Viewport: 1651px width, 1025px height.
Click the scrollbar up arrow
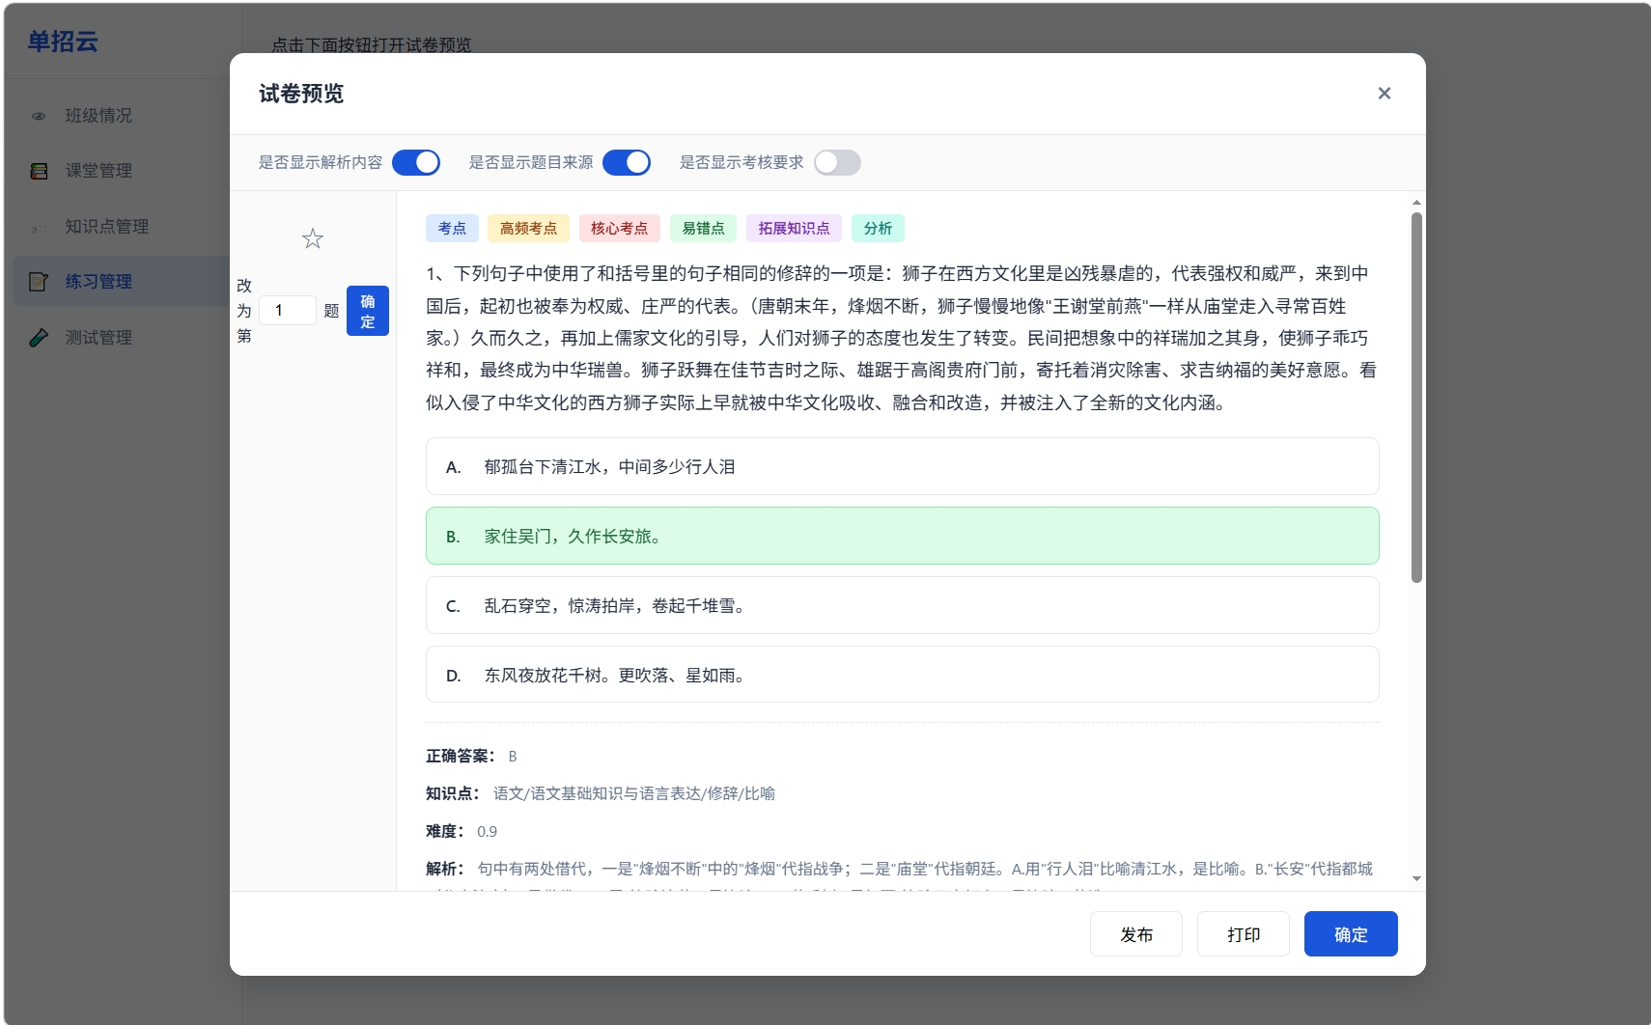pos(1416,203)
